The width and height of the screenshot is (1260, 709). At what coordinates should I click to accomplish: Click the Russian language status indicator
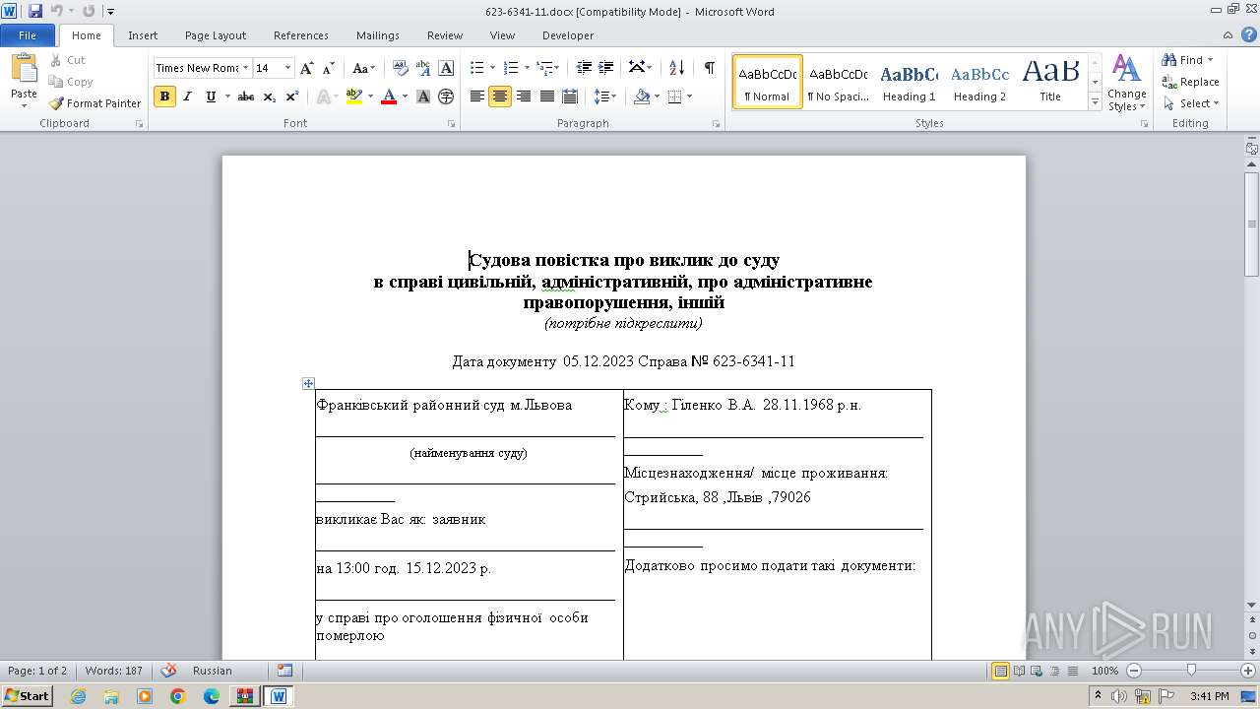click(212, 671)
